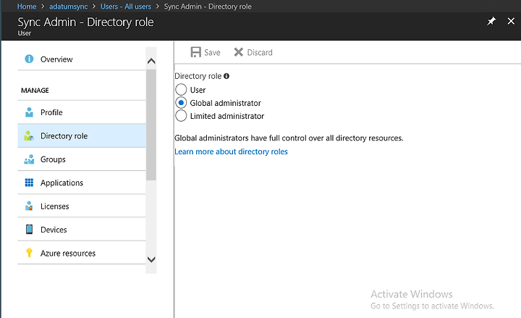Image resolution: width=521 pixels, height=318 pixels.
Task: Click the Licenses icon in sidebar
Action: 29,206
